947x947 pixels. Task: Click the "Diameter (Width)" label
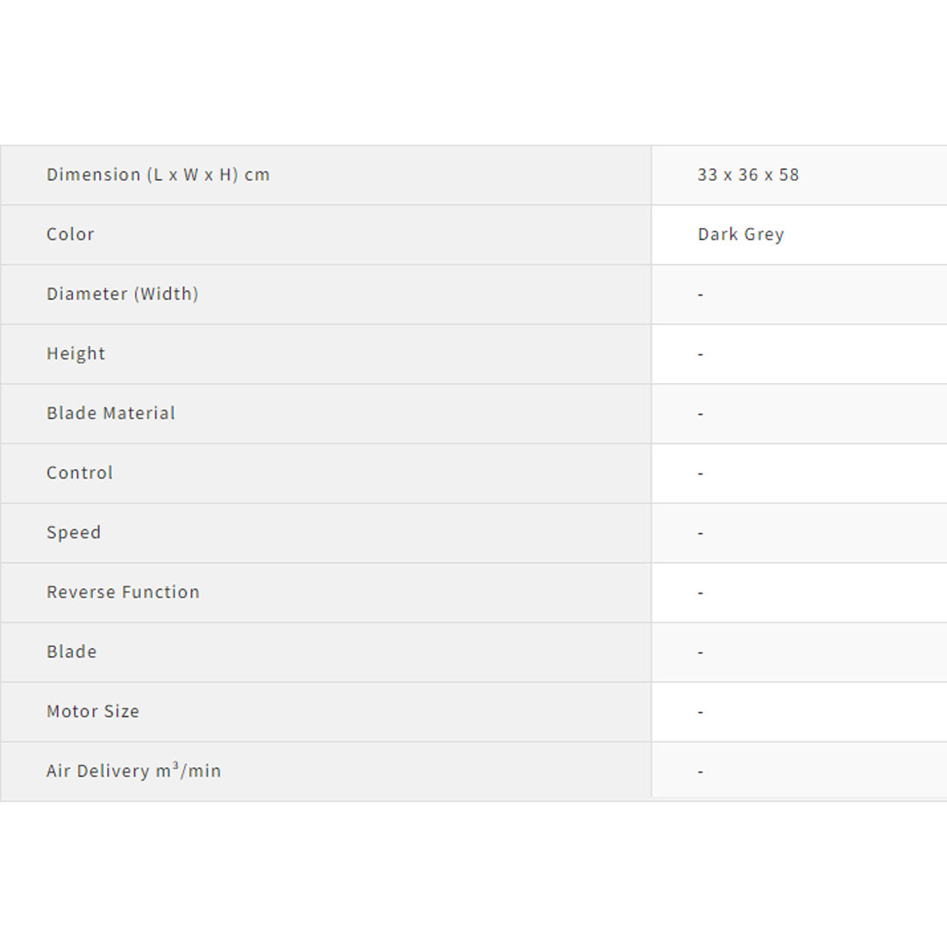[x=122, y=294]
